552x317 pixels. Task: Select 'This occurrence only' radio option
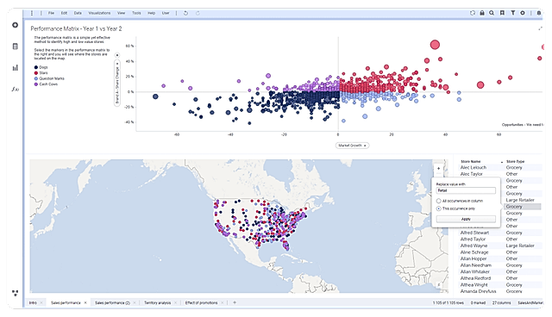(439, 208)
